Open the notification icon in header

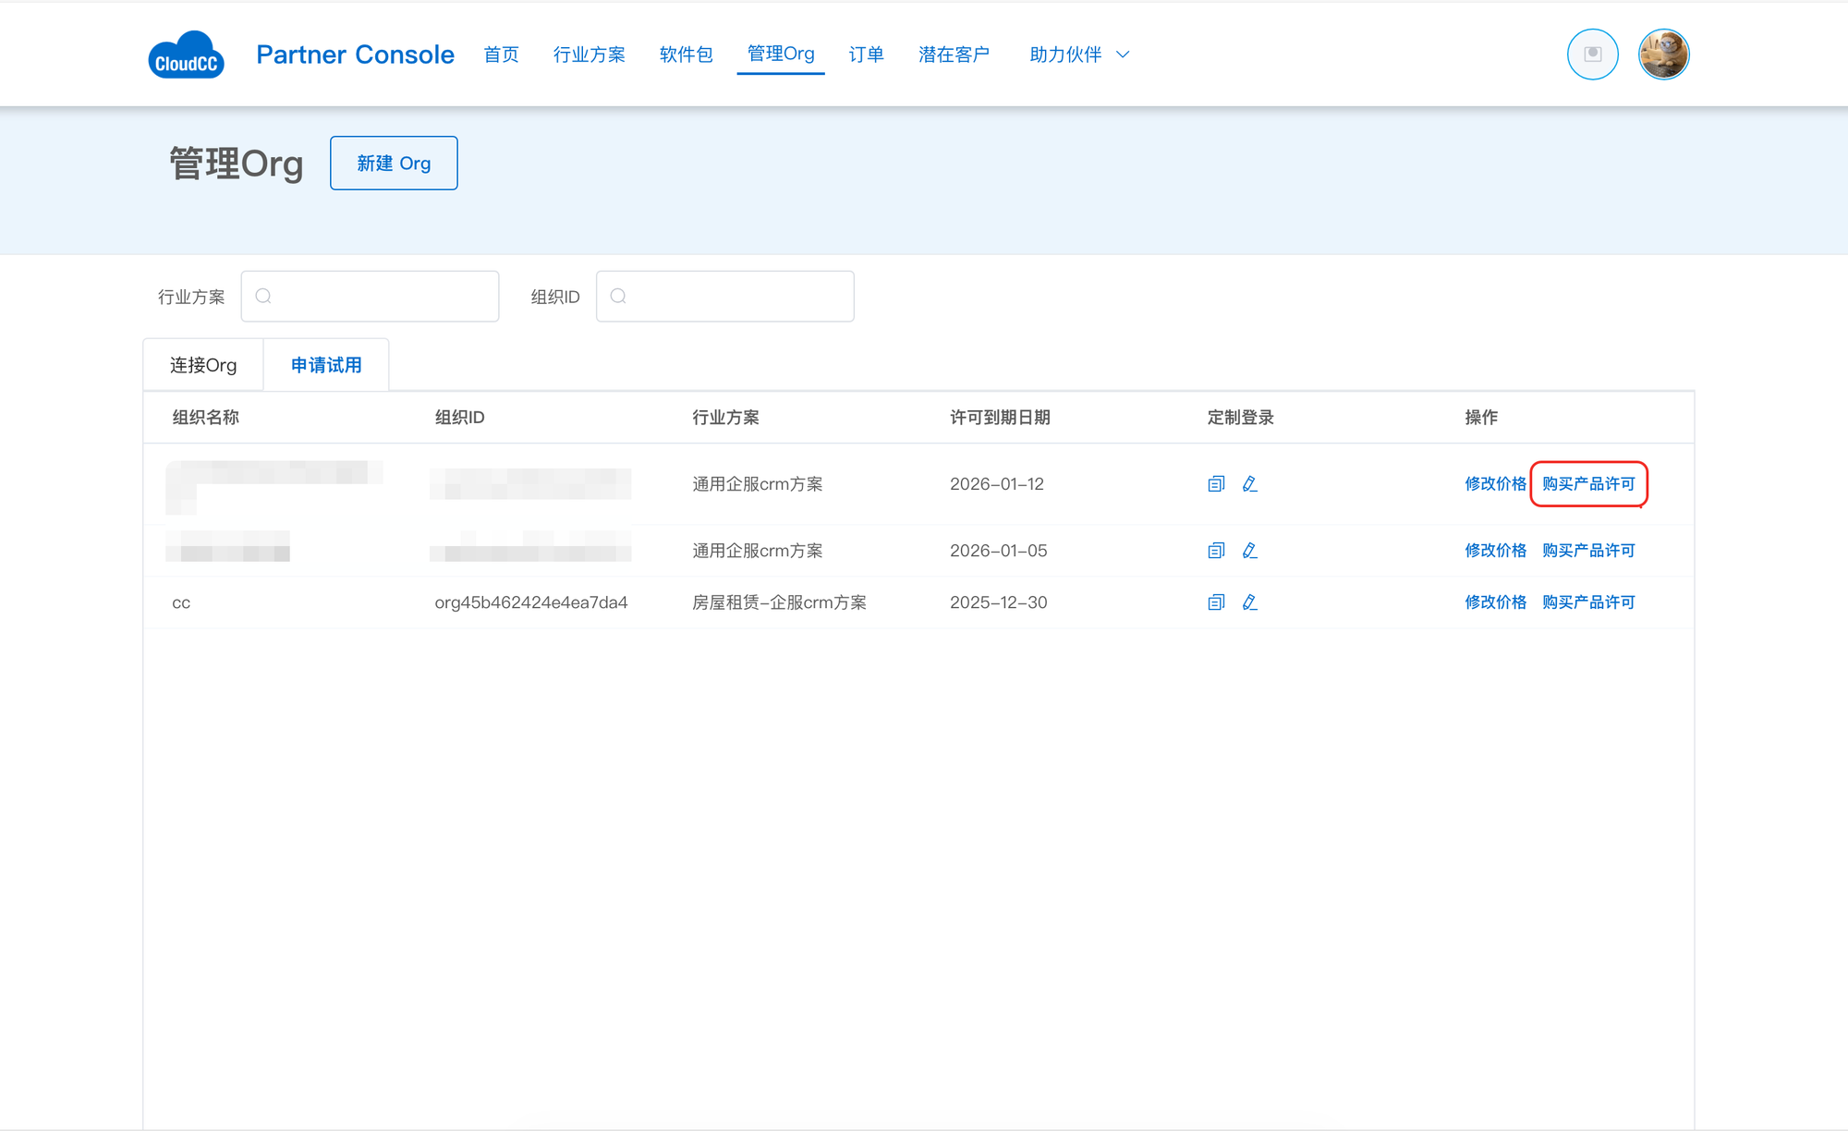pyautogui.click(x=1592, y=55)
